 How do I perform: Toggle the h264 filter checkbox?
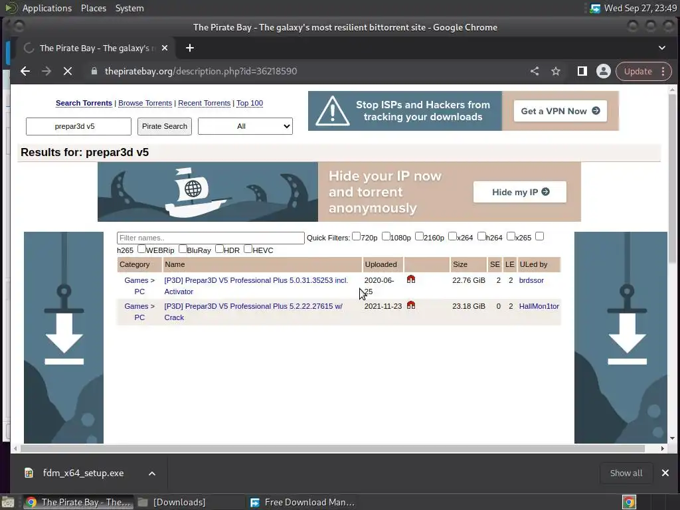[481, 236]
